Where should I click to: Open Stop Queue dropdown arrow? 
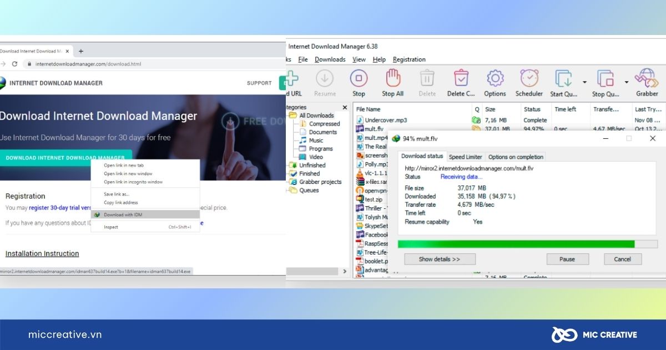point(626,82)
